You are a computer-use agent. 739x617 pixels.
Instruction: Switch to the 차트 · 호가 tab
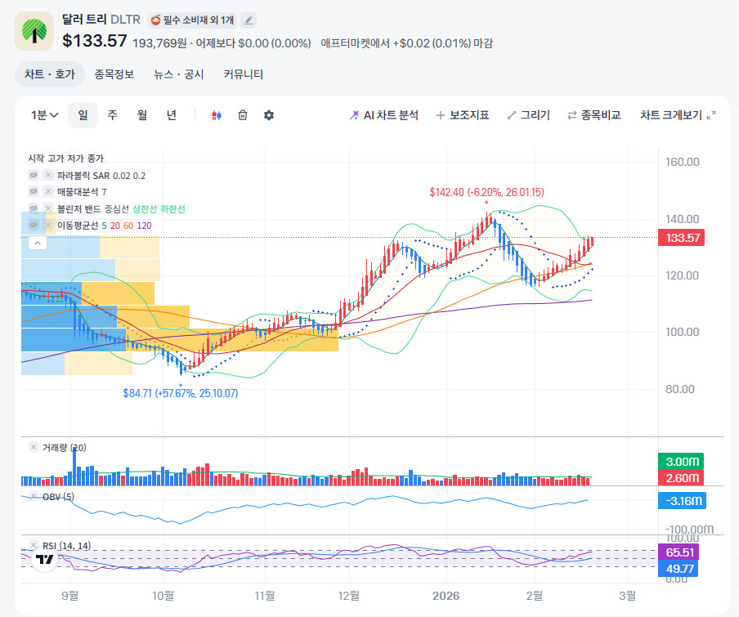[x=50, y=74]
